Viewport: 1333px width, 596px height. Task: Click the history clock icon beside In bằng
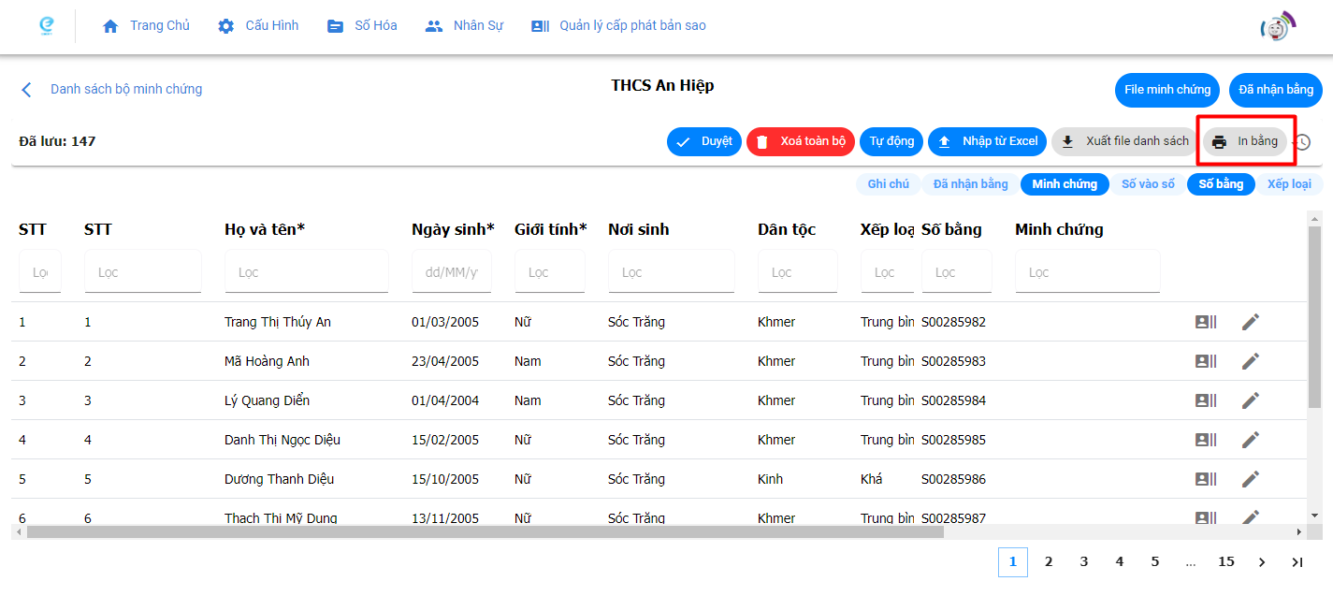point(1302,142)
